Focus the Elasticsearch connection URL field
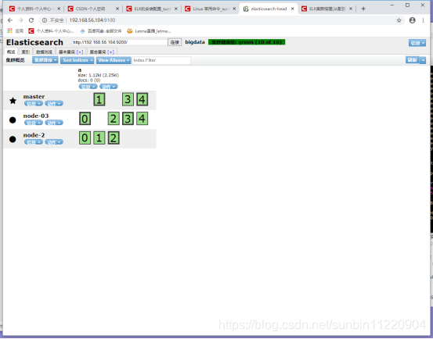 coord(120,42)
